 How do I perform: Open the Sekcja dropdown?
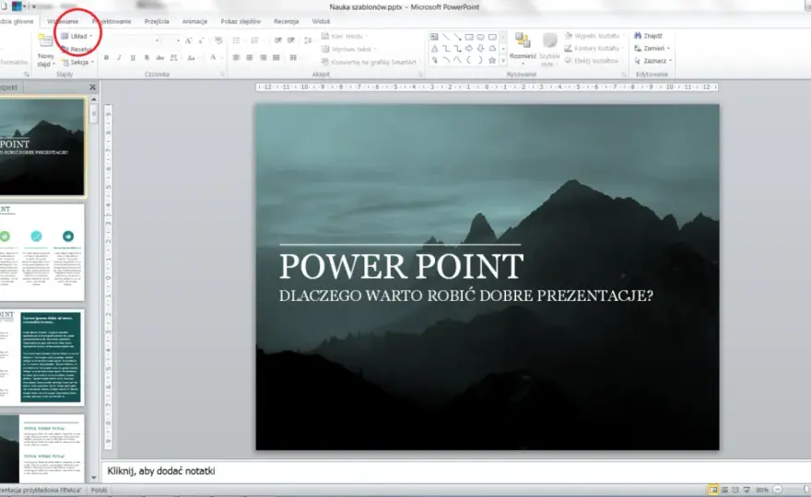coord(78,62)
